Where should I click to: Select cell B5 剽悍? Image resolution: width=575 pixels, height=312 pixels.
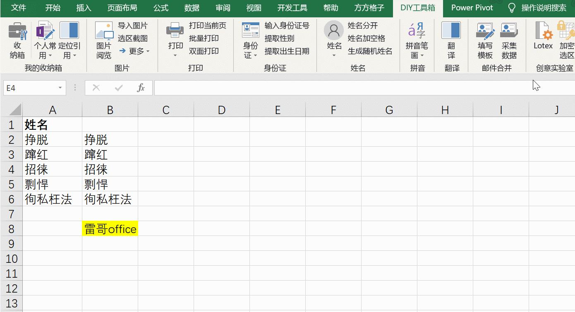point(110,184)
